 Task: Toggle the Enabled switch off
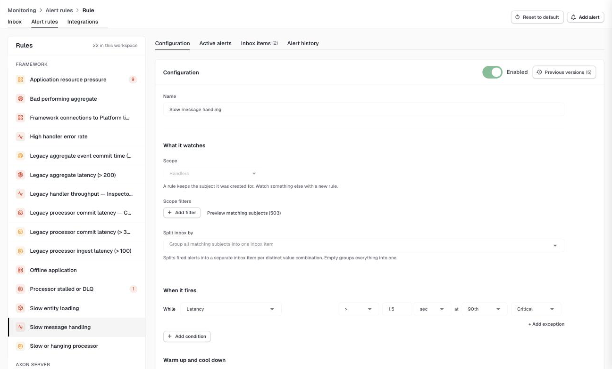492,72
